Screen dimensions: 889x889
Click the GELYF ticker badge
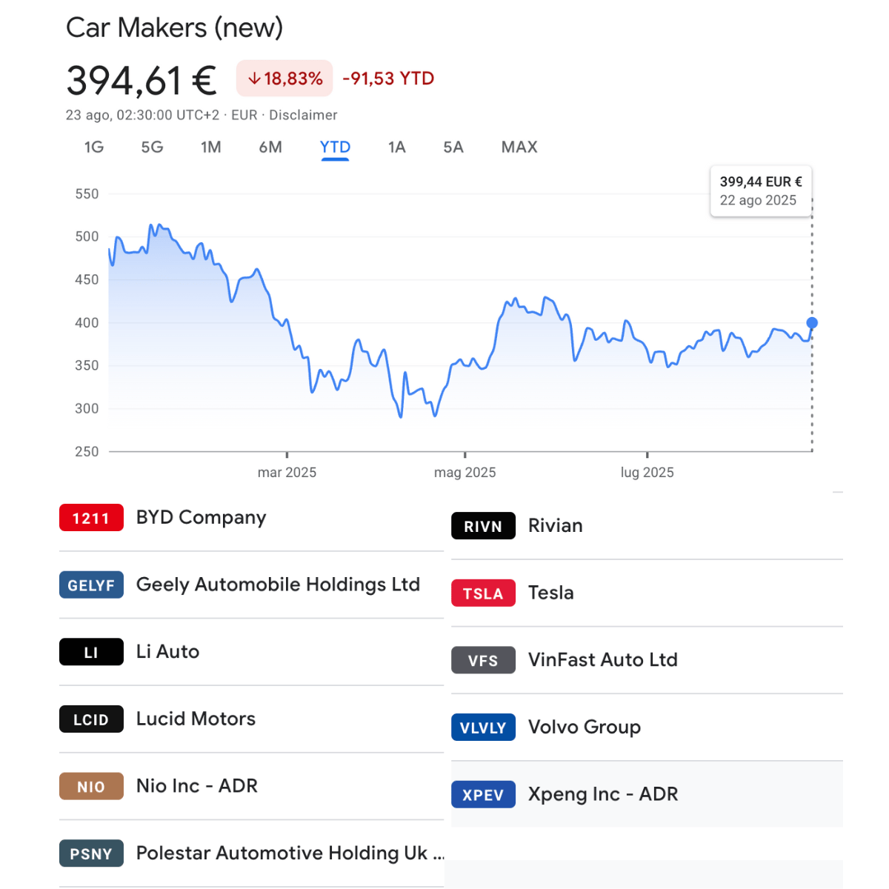[x=91, y=585]
